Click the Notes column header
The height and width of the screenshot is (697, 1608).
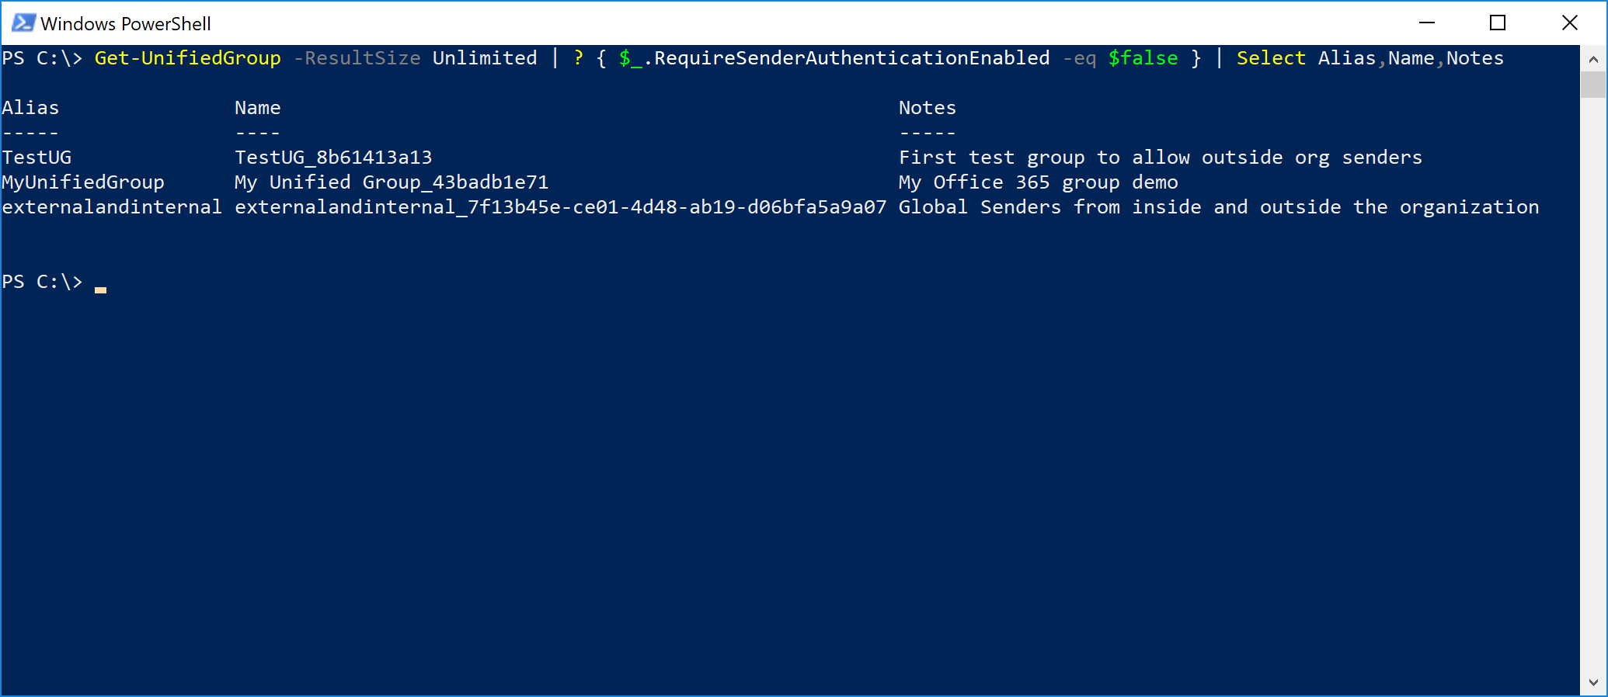click(927, 108)
